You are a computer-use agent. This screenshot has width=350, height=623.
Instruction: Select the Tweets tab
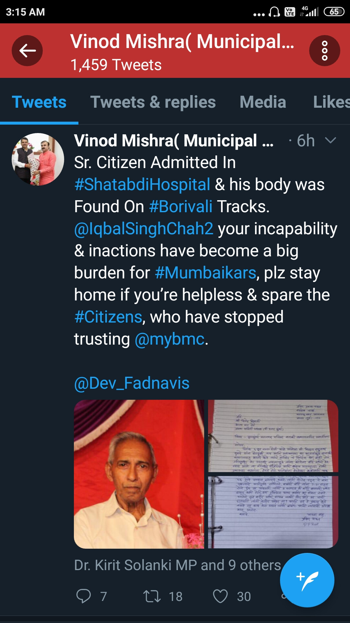coord(39,102)
